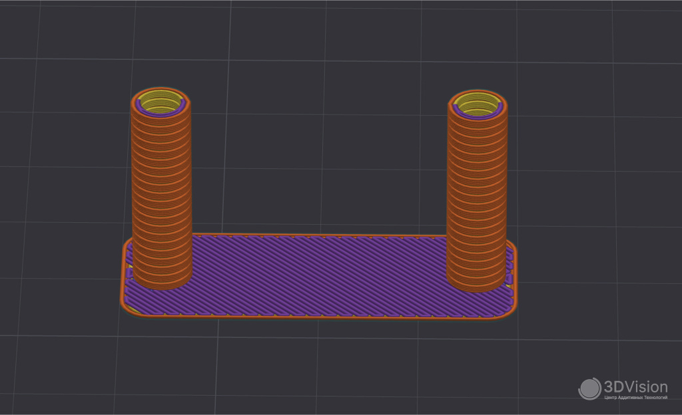Screen dimensions: 682x415
Task: Select the base plate's left rounded corner
Action: pyautogui.click(x=125, y=304)
